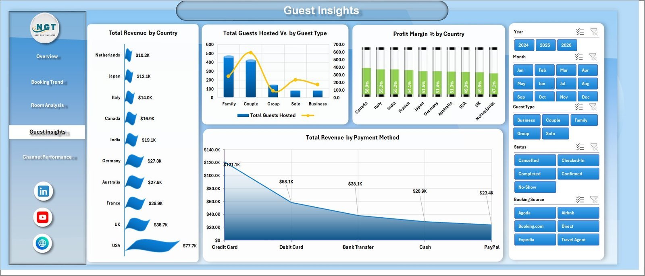Toggle multi-select for Status slicer
This screenshot has height=276, width=645.
[x=580, y=147]
